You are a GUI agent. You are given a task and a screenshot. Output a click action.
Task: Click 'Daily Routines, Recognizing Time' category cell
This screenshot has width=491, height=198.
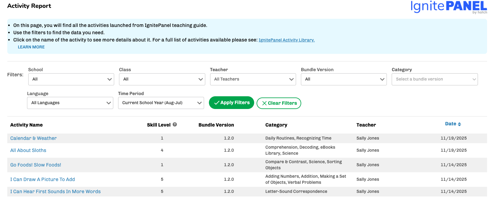click(298, 138)
